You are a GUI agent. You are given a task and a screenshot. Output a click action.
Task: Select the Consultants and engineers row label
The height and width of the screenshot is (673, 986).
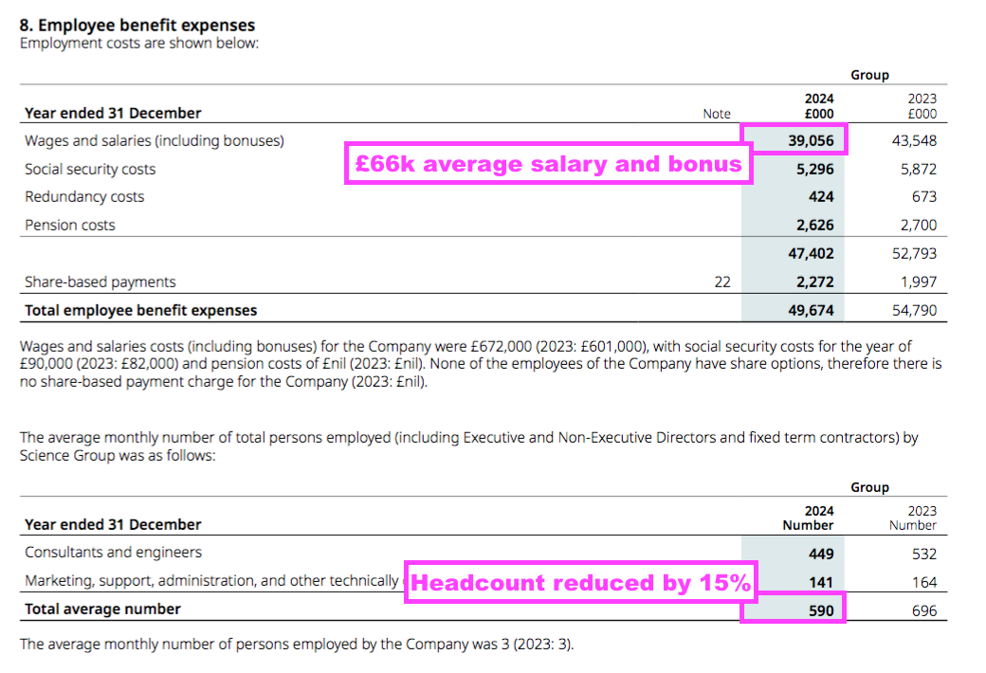113,553
